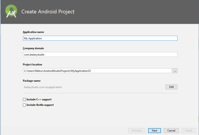Click the Project location label

pyautogui.click(x=32, y=65)
